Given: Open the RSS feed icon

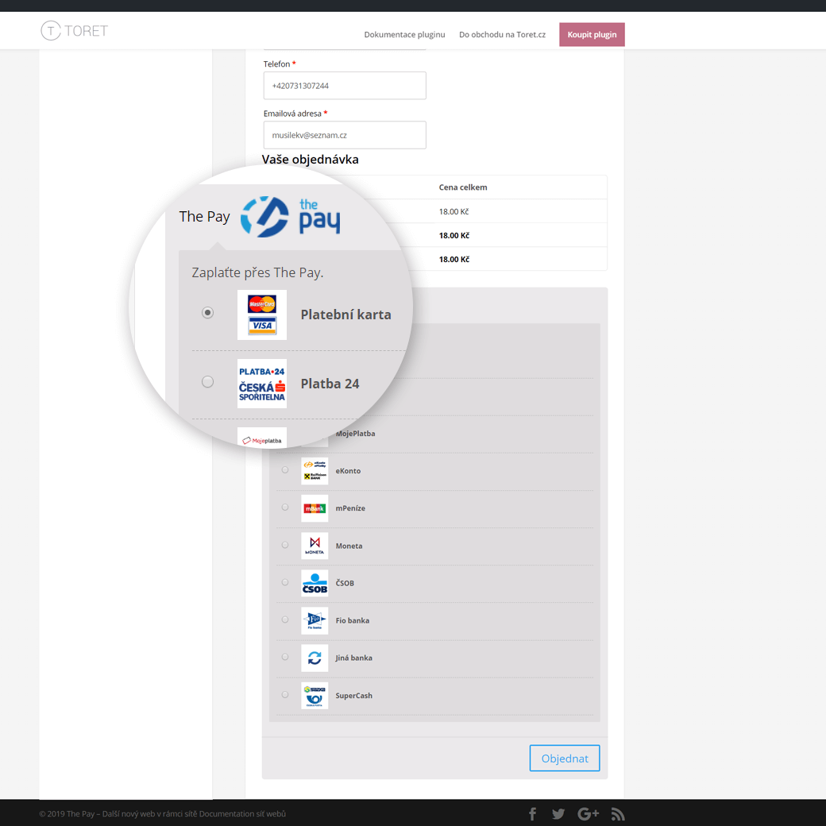Looking at the screenshot, I should [618, 813].
